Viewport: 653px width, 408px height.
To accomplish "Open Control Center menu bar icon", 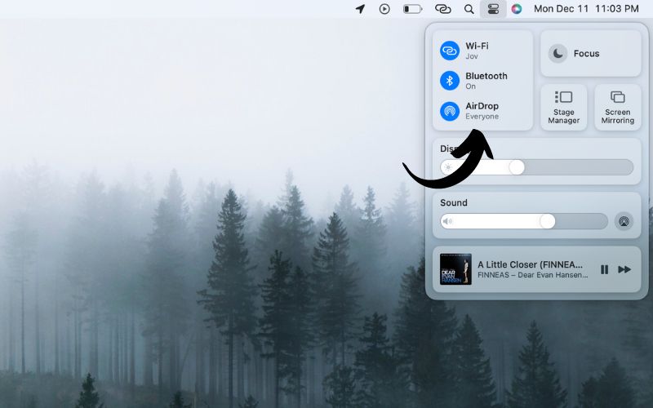I will coord(493,9).
